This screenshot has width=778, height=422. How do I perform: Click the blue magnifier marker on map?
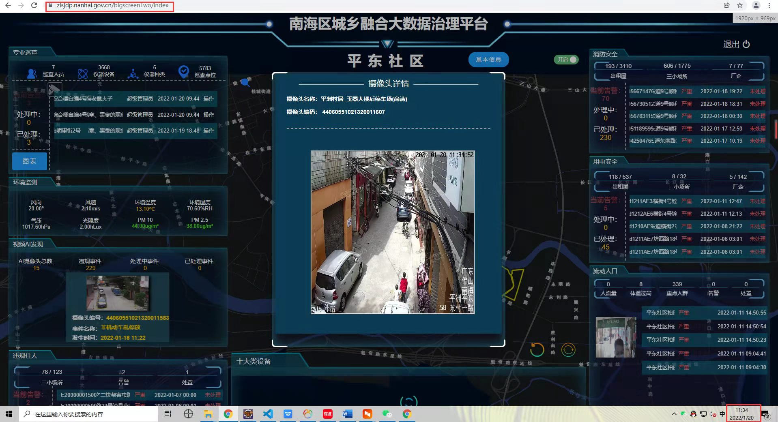point(245,83)
